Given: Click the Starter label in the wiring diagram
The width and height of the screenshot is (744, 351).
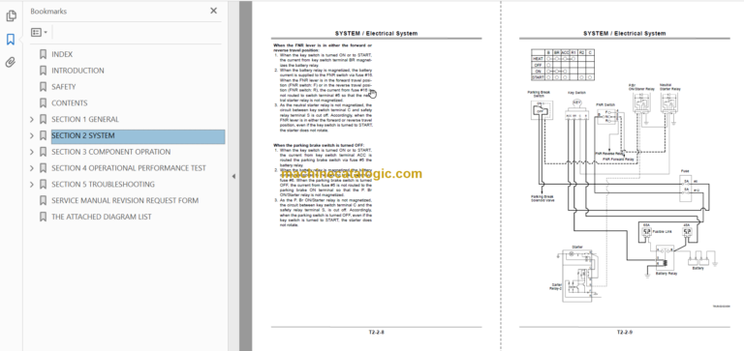Looking at the screenshot, I should point(577,248).
